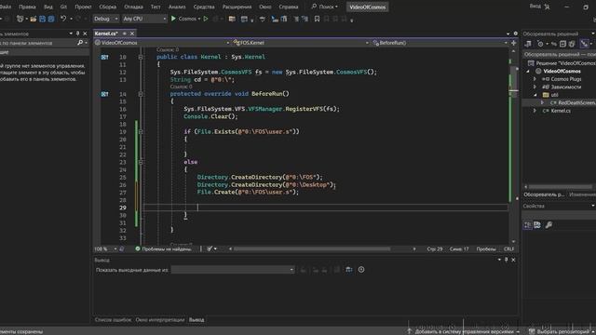This screenshot has height=335, width=596.
Task: Click 'Проблемы не найдены' status indicator
Action: (164, 249)
